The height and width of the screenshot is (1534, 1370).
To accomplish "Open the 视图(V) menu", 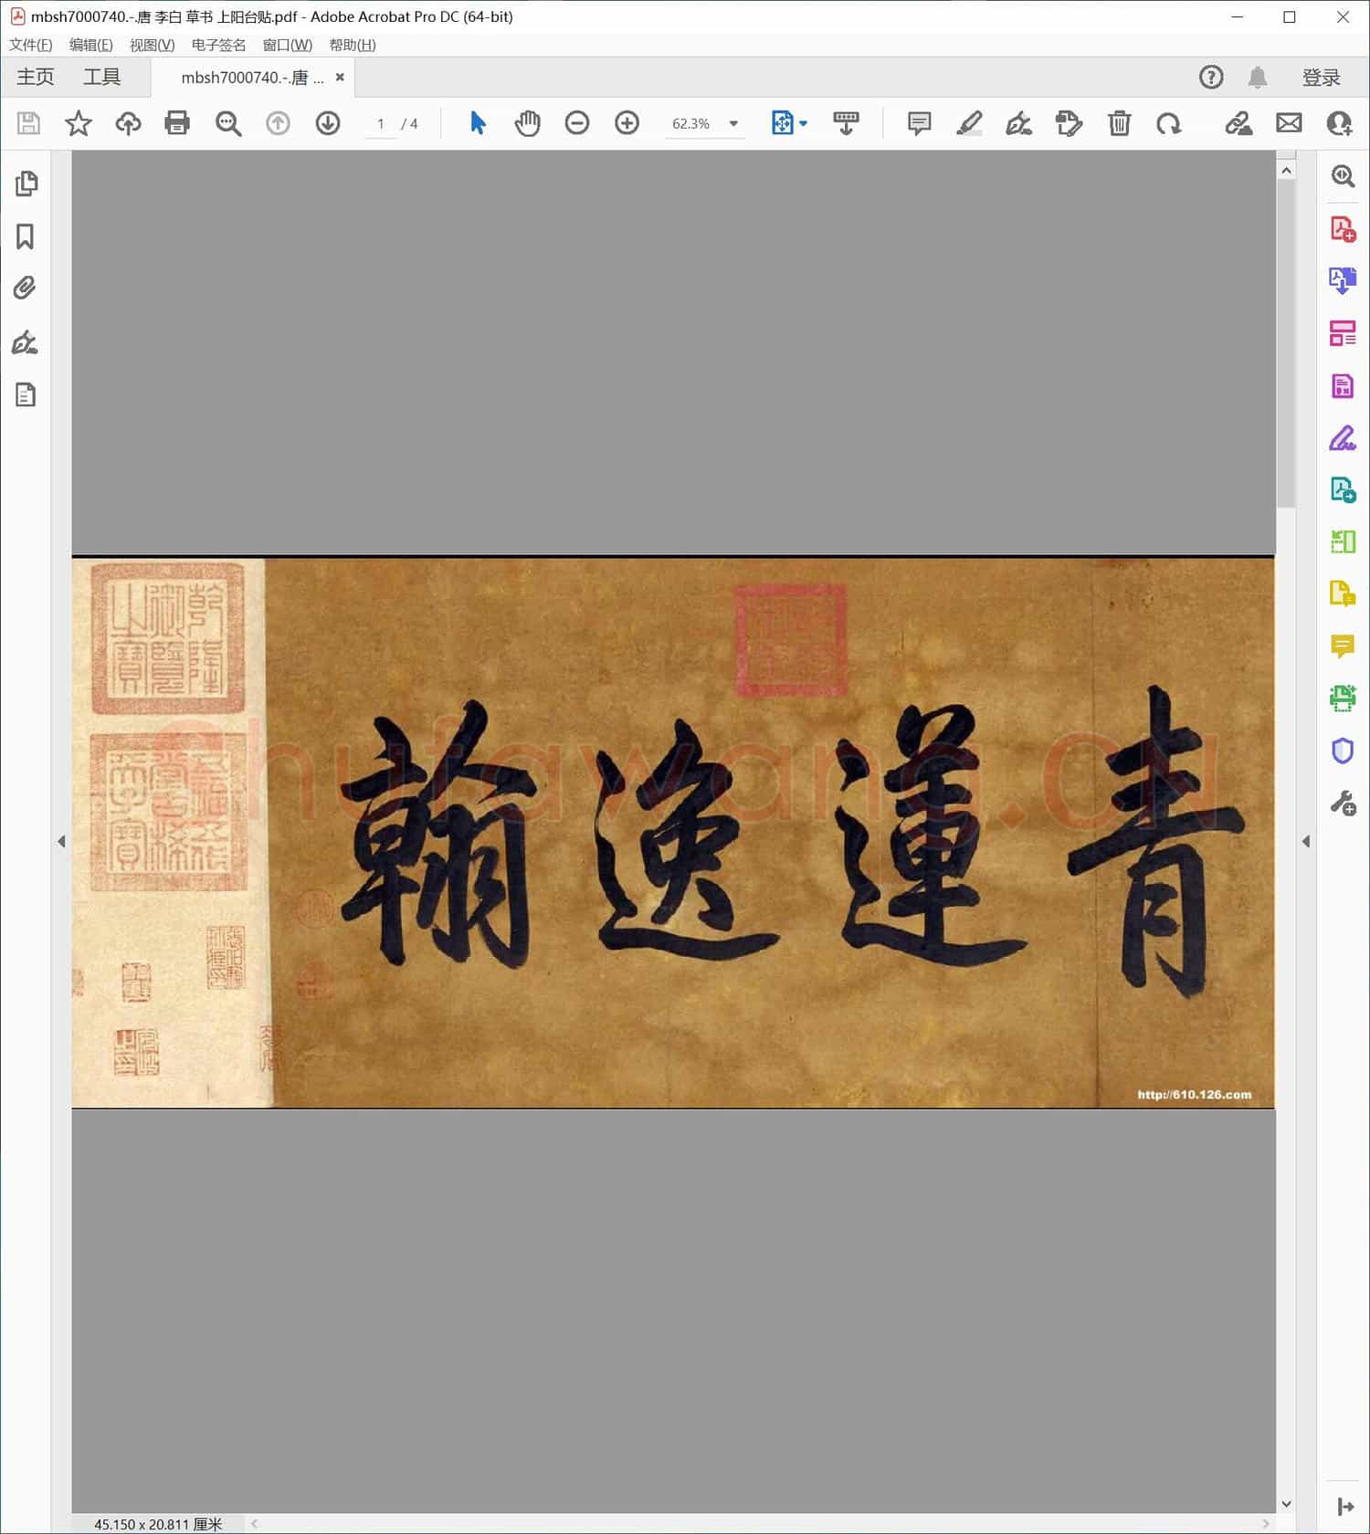I will point(153,45).
